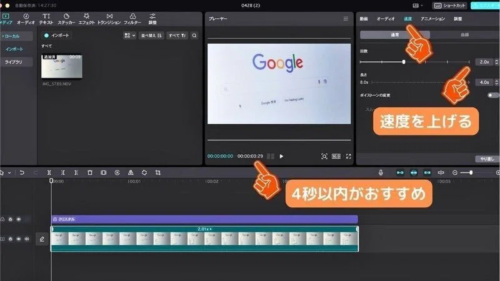
Task: Click the やり直し reset button
Action: click(487, 159)
